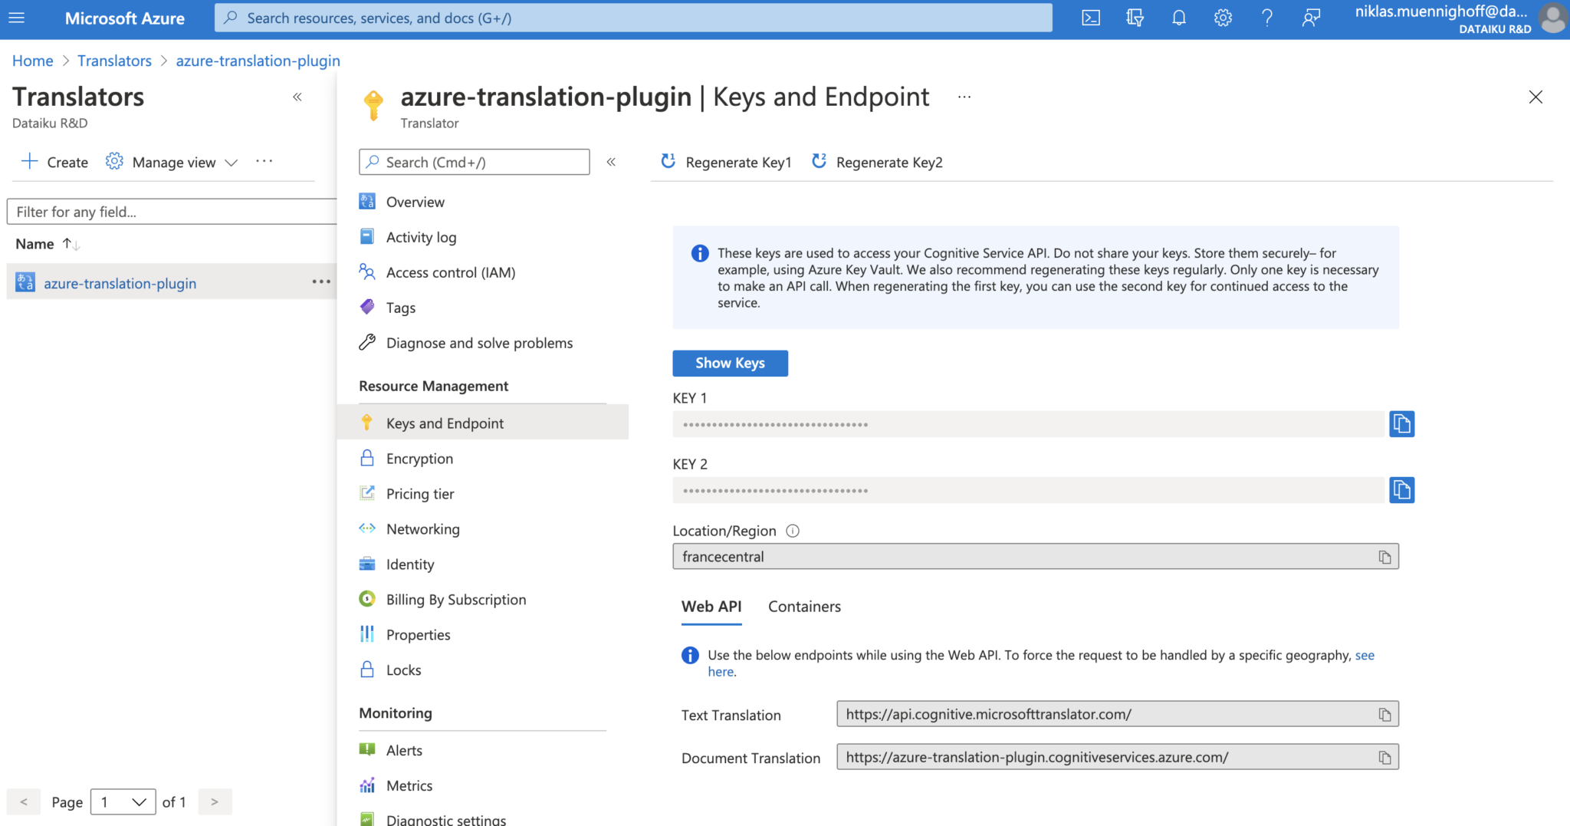Open the Azure portal hamburger menu
The image size is (1570, 826).
(x=17, y=18)
